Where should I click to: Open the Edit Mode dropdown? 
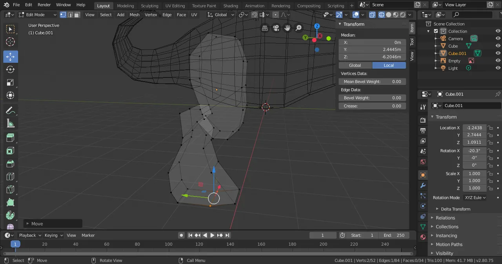pyautogui.click(x=37, y=15)
